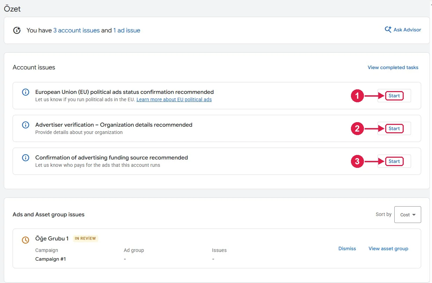Click the EU political ads issue title
Viewport: 432px width, 283px height.
click(x=124, y=92)
